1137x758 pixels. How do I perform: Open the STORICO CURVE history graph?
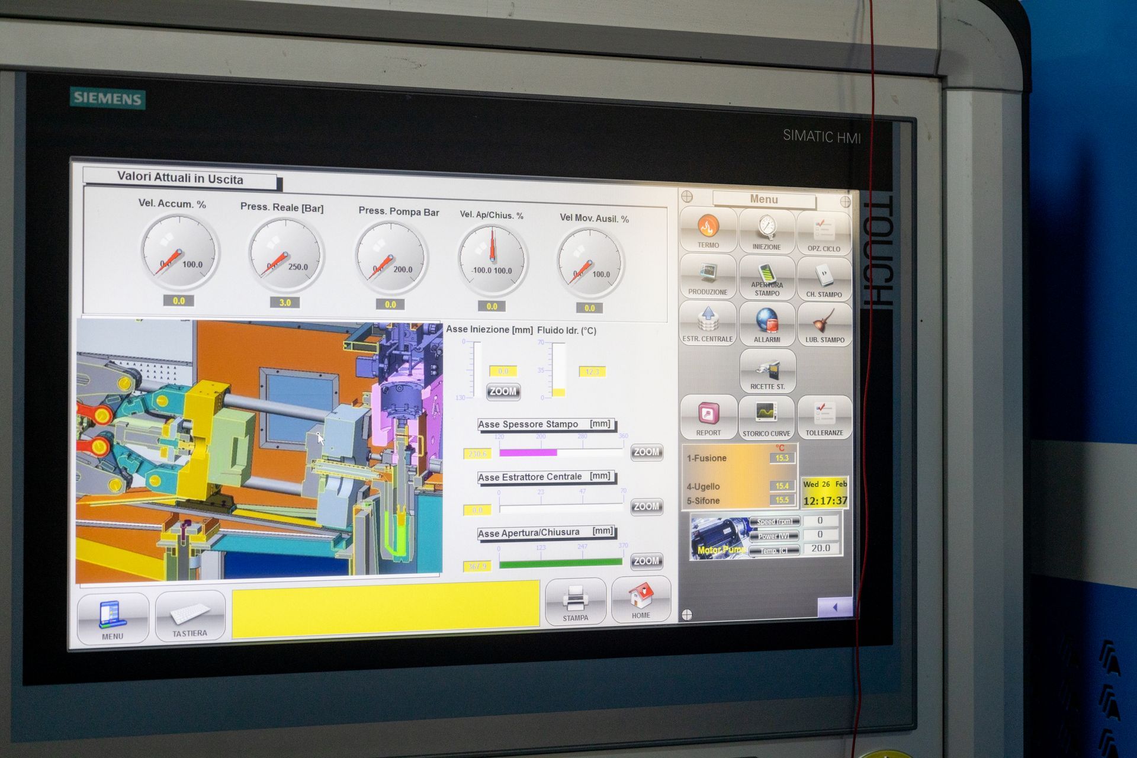(766, 417)
